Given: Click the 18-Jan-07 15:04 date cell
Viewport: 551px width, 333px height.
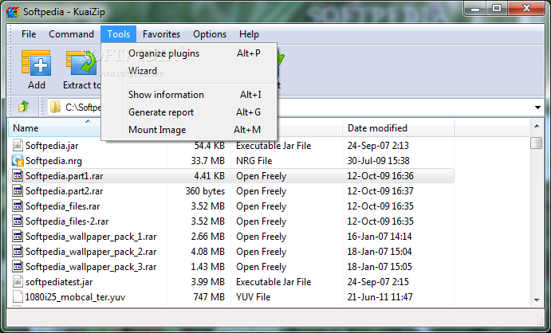Looking at the screenshot, I should (x=380, y=252).
